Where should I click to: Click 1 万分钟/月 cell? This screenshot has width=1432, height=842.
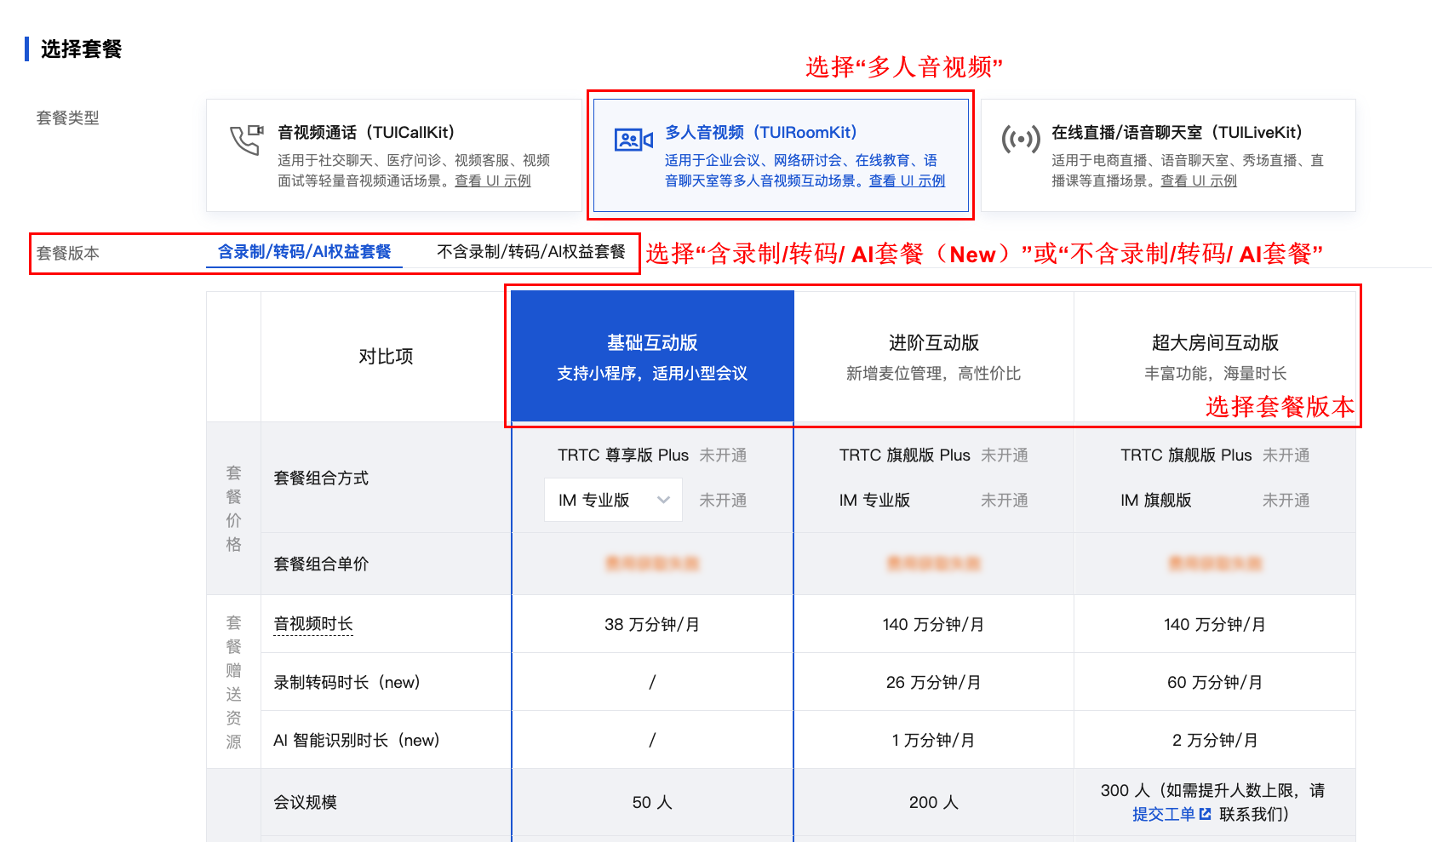click(933, 740)
